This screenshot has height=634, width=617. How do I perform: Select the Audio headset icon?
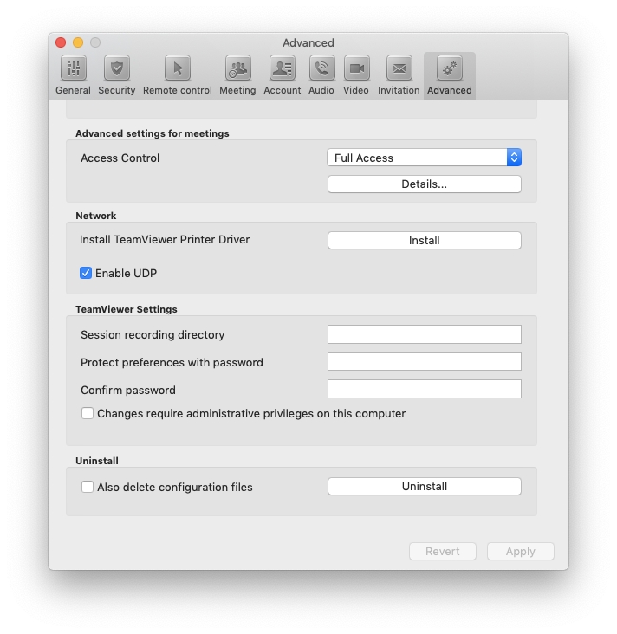321,69
